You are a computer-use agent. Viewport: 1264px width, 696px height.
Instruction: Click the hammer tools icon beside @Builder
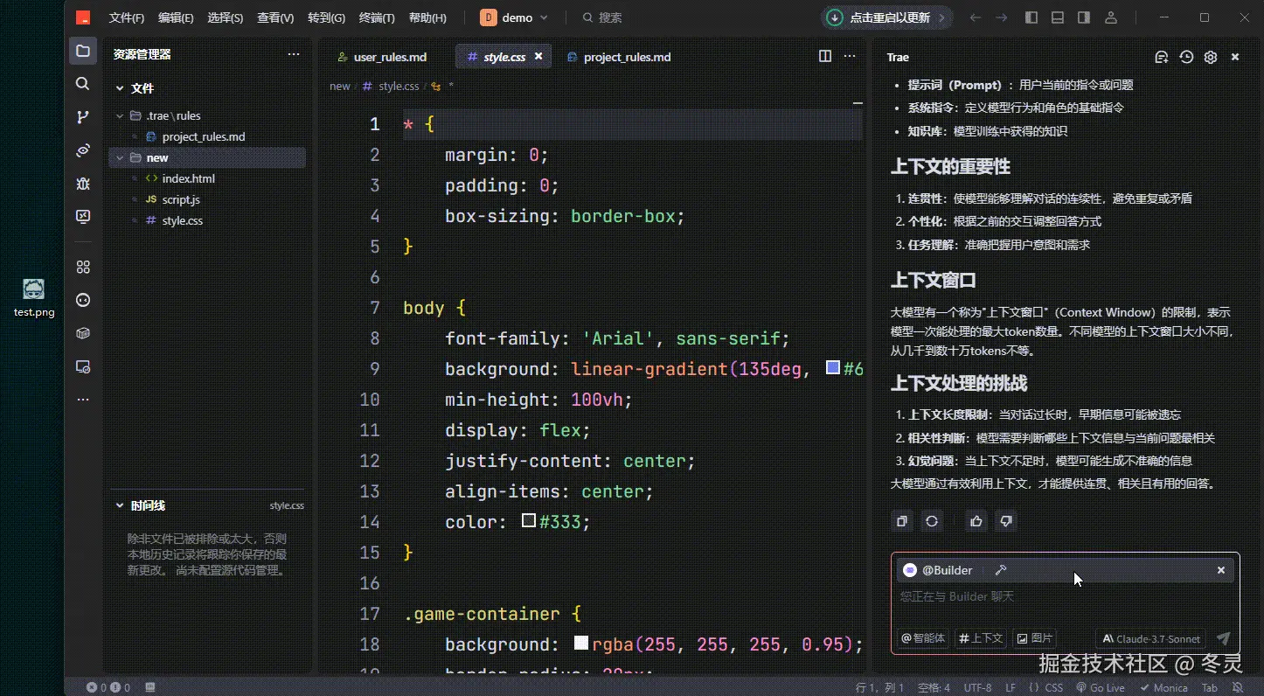point(1001,570)
